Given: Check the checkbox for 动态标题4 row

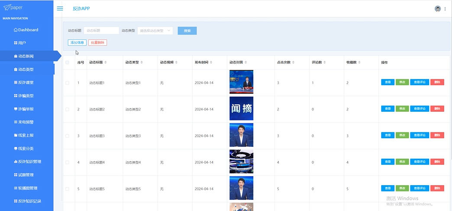Looking at the screenshot, I should [x=67, y=162].
